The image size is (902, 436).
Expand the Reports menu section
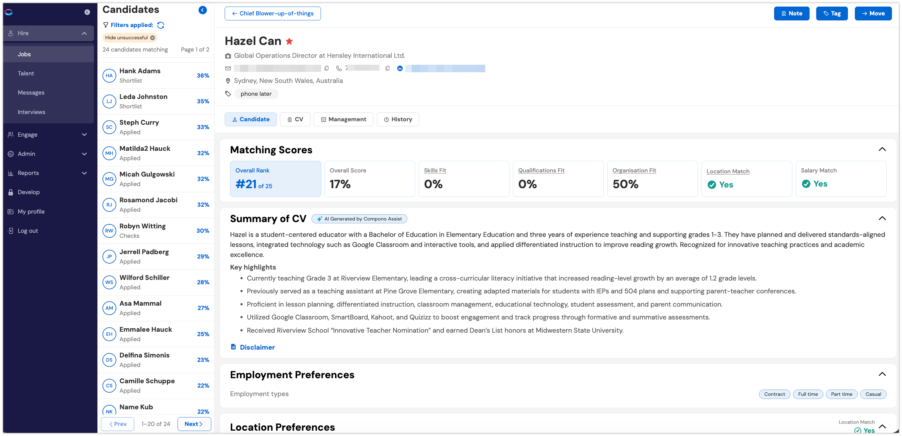click(x=85, y=173)
